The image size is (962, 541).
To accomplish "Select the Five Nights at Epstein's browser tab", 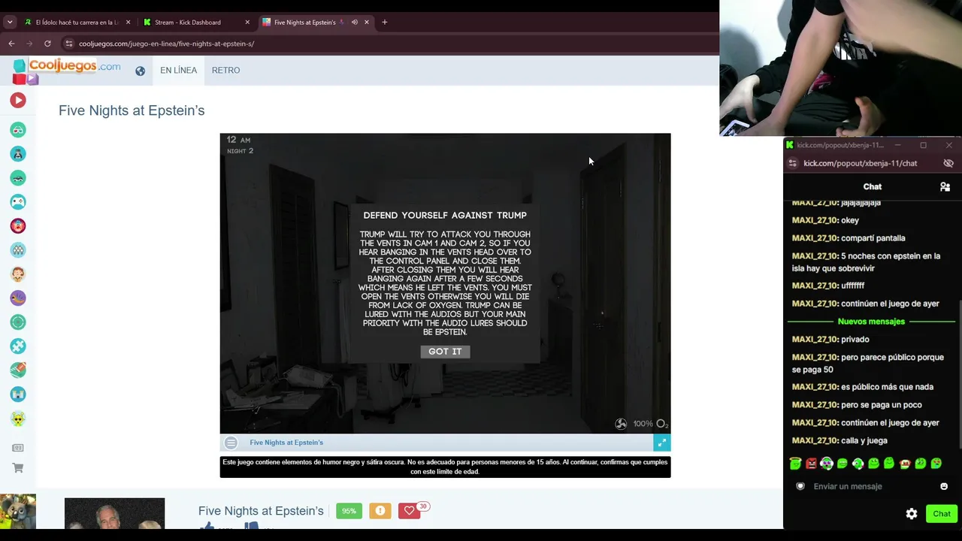I will coord(304,23).
